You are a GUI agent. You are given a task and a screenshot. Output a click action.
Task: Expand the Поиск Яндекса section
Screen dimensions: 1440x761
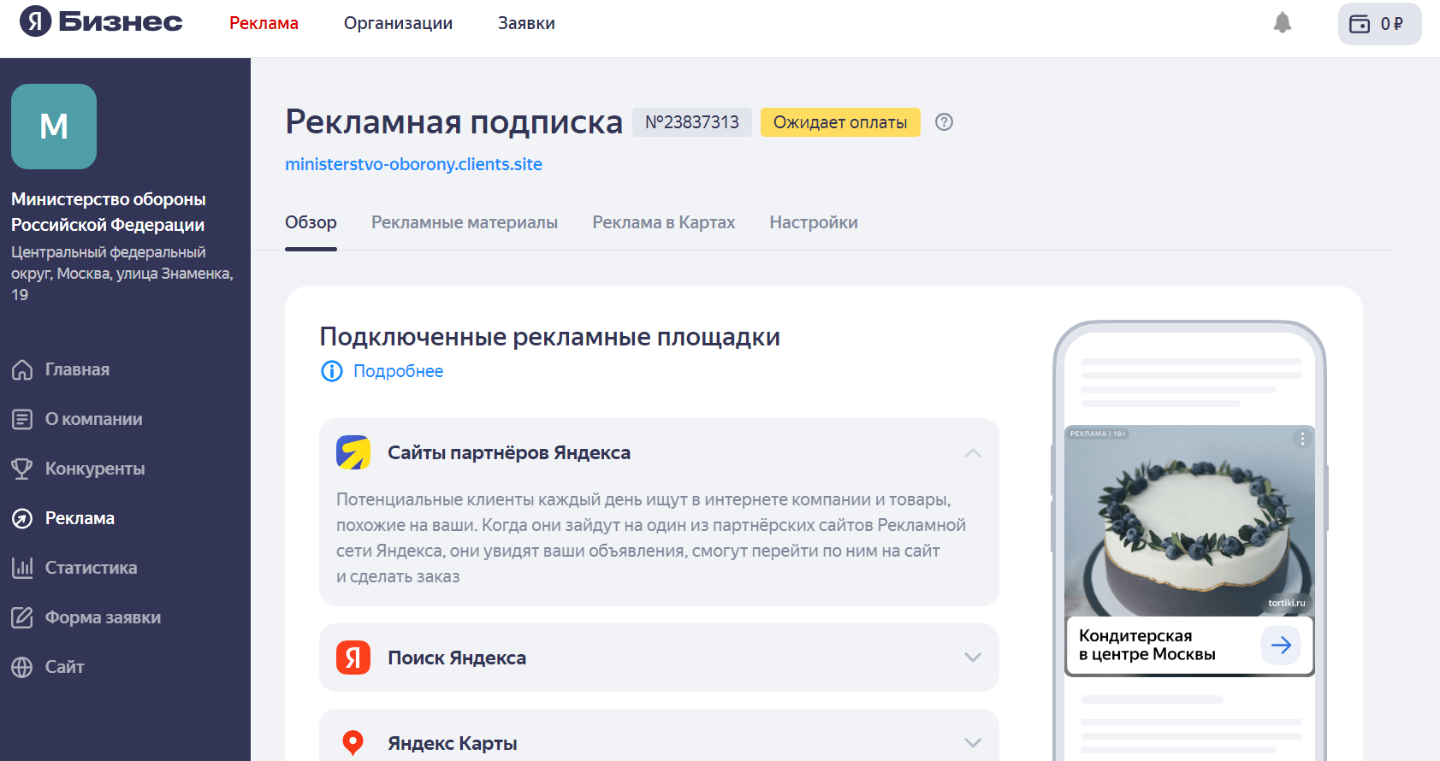click(973, 658)
